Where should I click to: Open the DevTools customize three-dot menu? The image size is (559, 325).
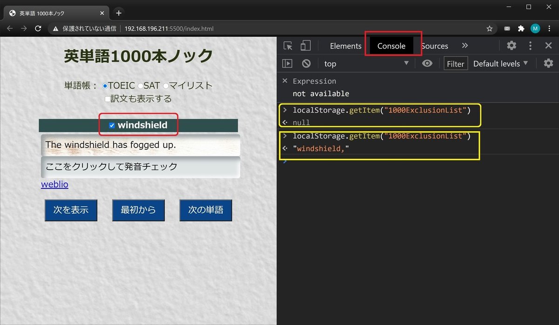[x=530, y=46]
